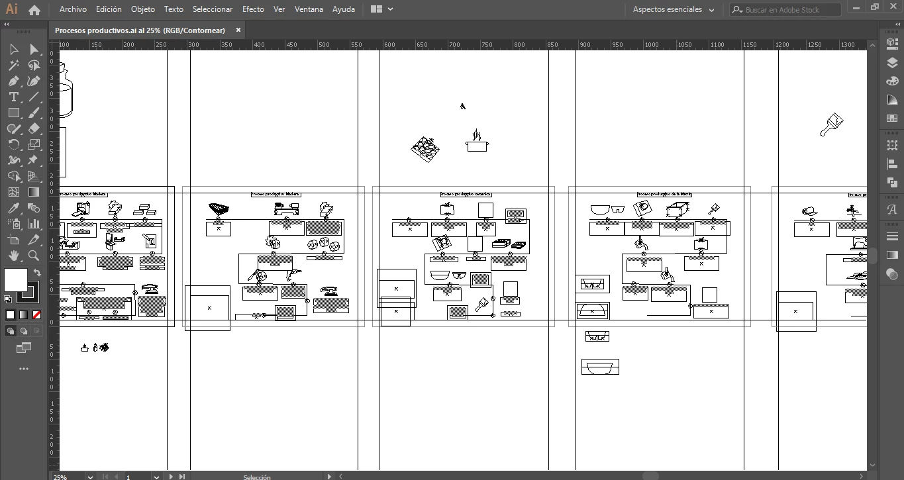This screenshot has height=480, width=904.
Task: Open the Swatches panel icon
Action: click(892, 119)
